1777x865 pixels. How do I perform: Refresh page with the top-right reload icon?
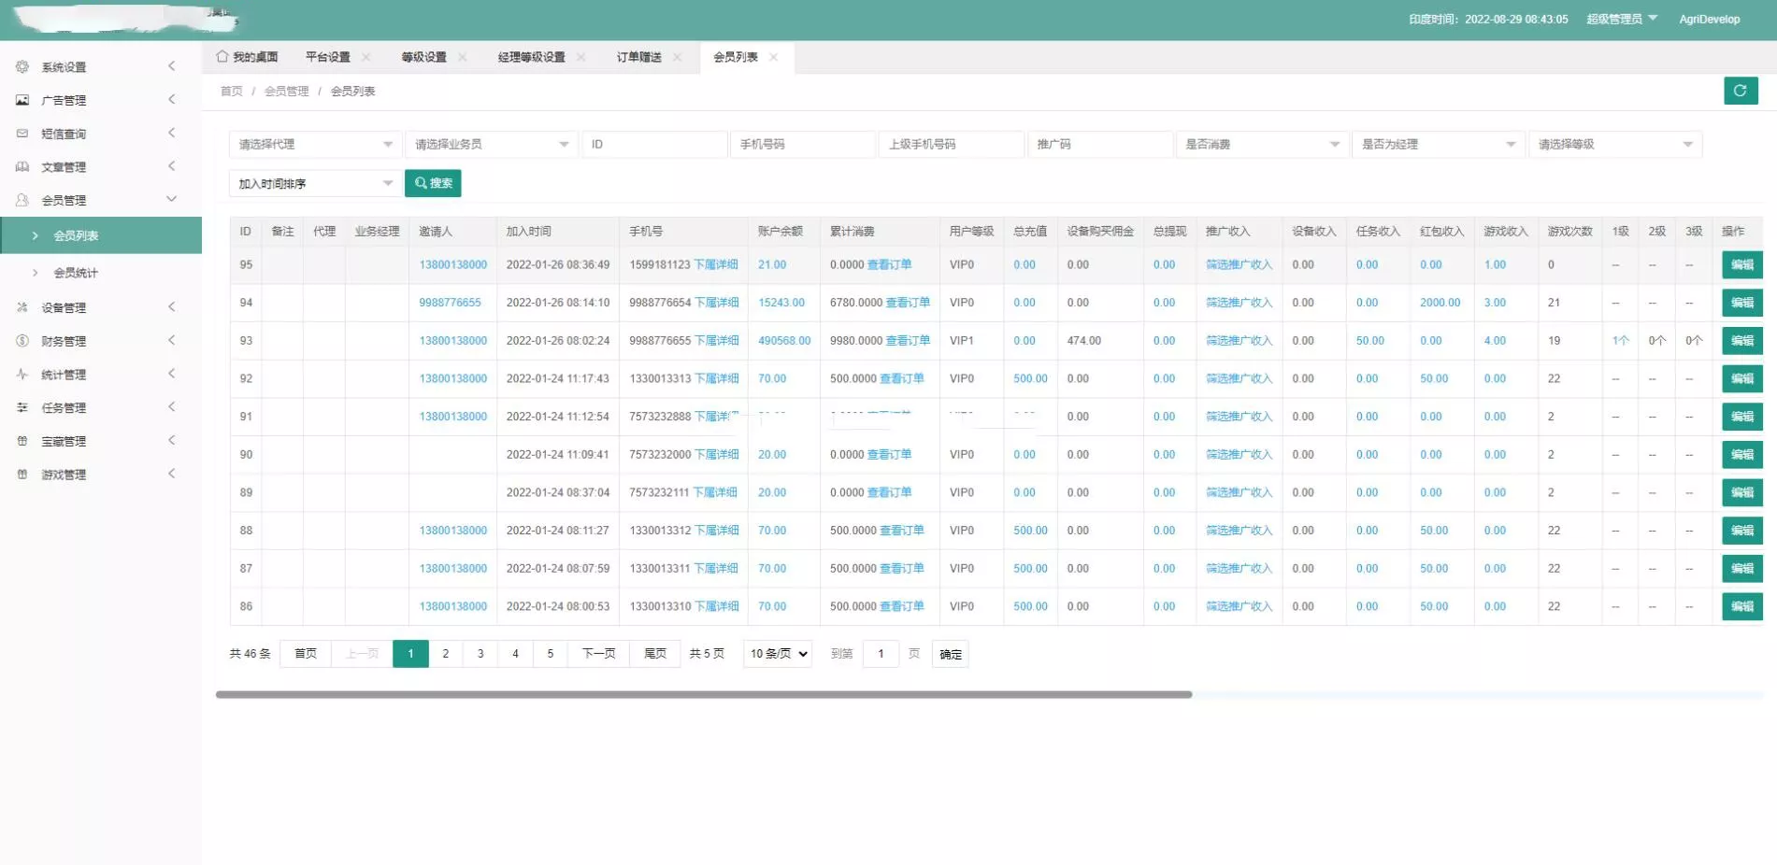[1741, 91]
